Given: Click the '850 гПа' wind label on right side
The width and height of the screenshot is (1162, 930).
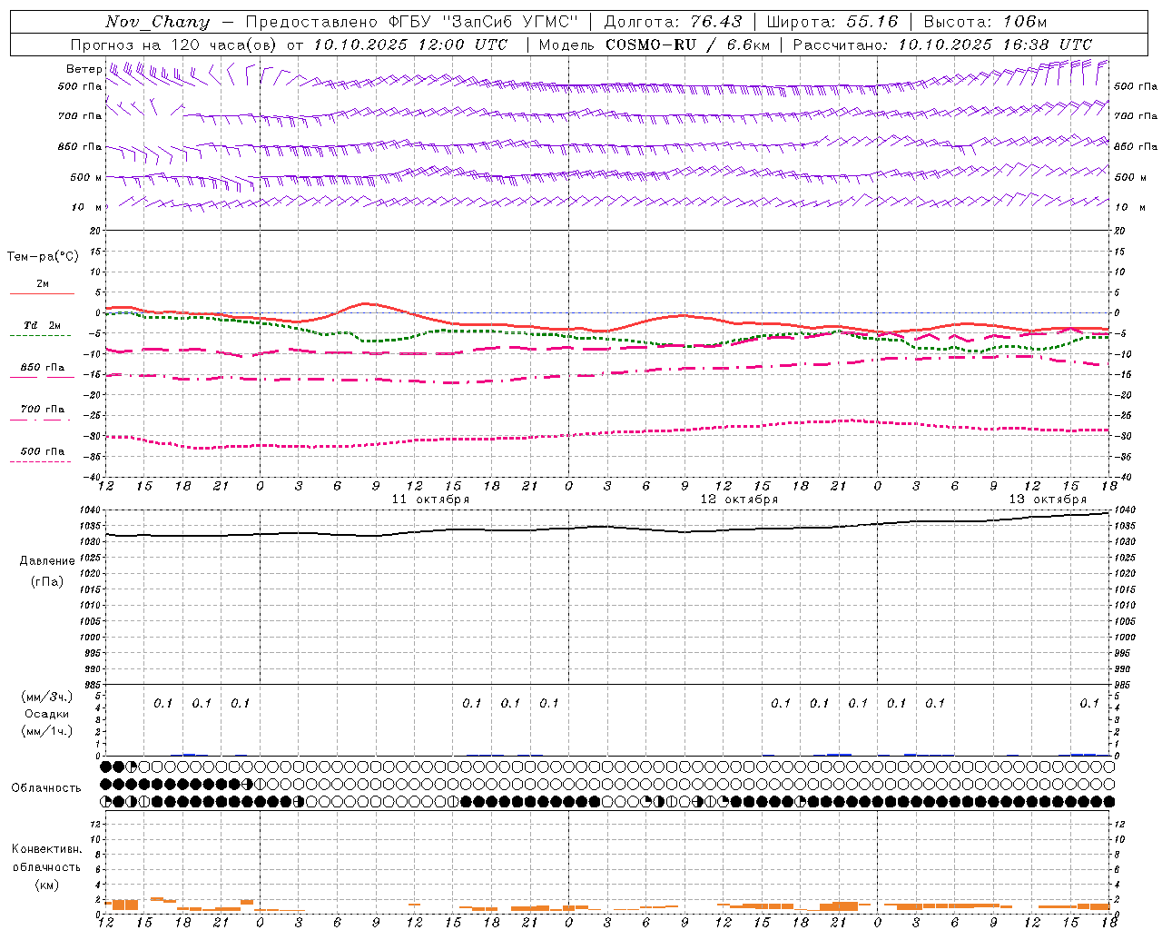Looking at the screenshot, I should (x=1136, y=146).
